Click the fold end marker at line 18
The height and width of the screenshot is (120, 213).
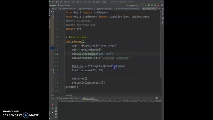(65, 83)
